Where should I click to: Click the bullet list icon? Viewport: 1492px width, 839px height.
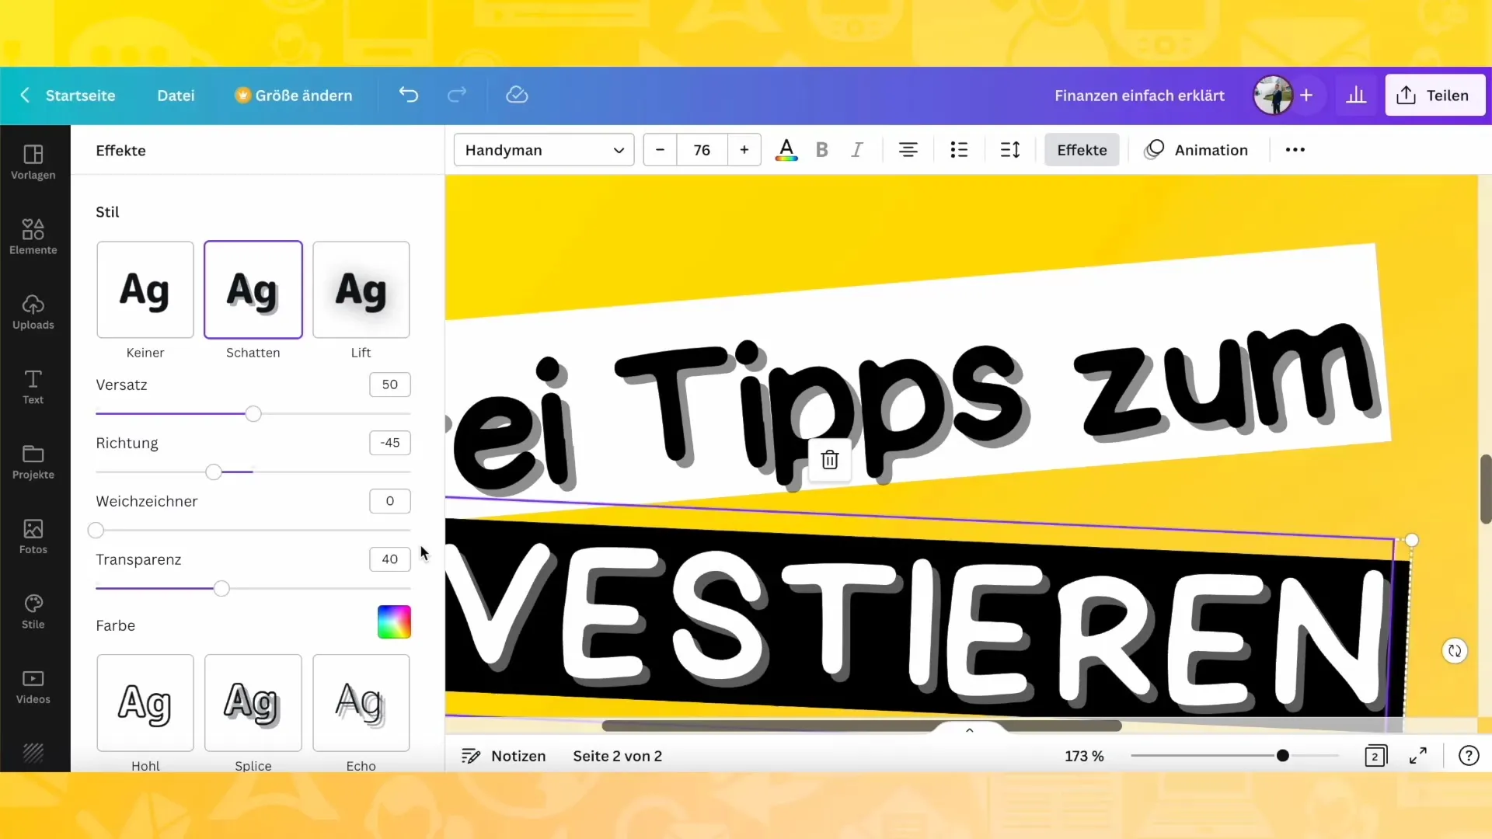[x=958, y=150]
